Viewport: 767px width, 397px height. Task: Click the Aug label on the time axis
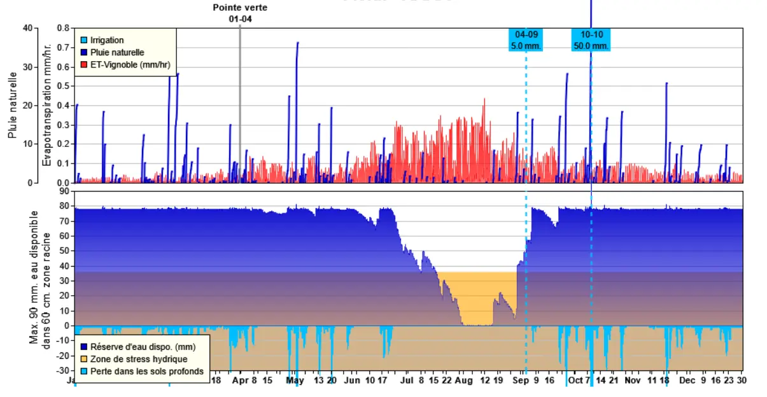tap(464, 380)
